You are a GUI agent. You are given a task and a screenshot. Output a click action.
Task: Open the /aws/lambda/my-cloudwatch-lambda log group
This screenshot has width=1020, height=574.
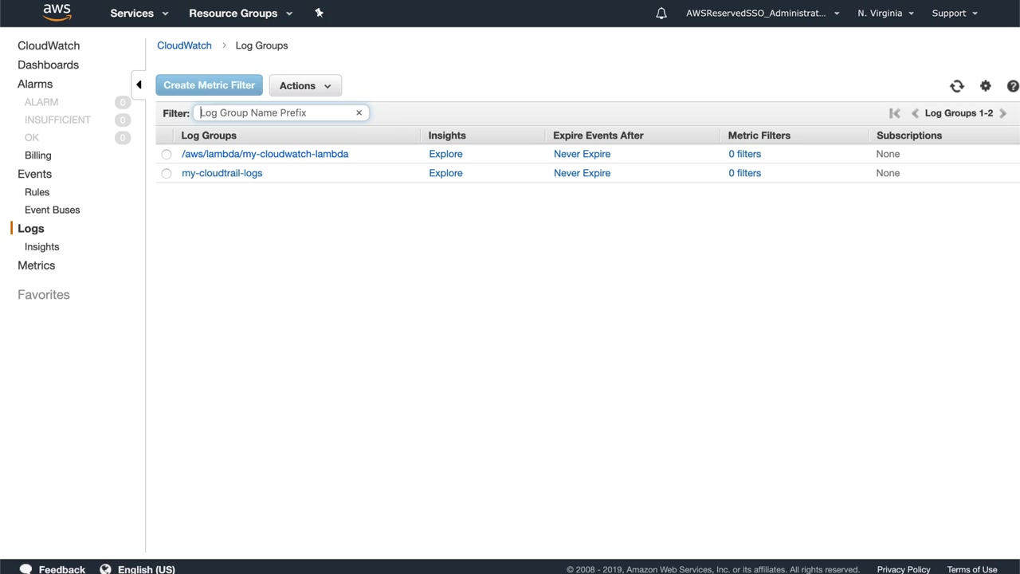[265, 154]
